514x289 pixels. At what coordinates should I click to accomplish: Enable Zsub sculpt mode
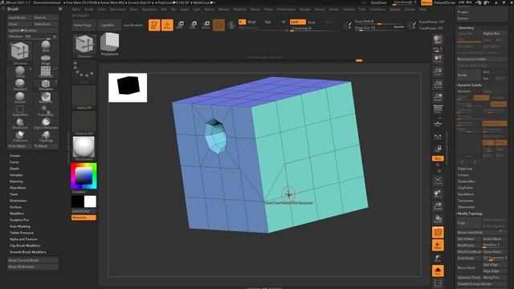pyautogui.click(x=312, y=22)
